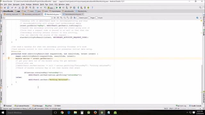Click the Redo toolbar arrow

[15, 8]
